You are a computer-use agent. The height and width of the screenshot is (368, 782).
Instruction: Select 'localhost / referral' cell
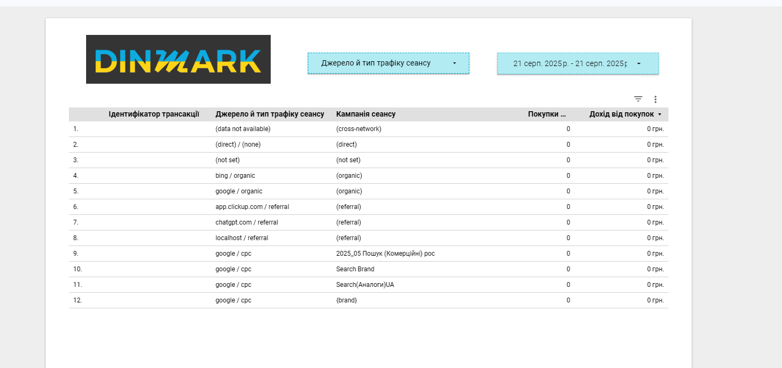(242, 238)
